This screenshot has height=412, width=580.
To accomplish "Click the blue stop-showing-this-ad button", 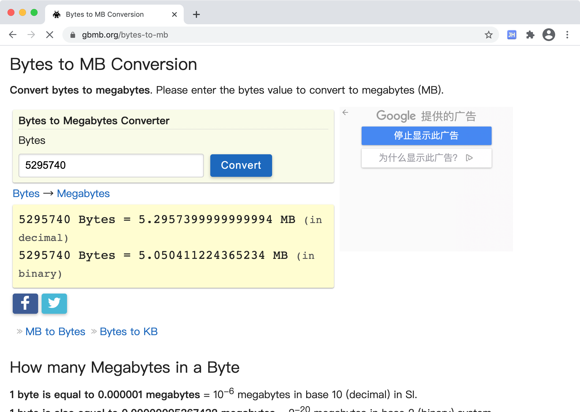I will click(x=426, y=136).
